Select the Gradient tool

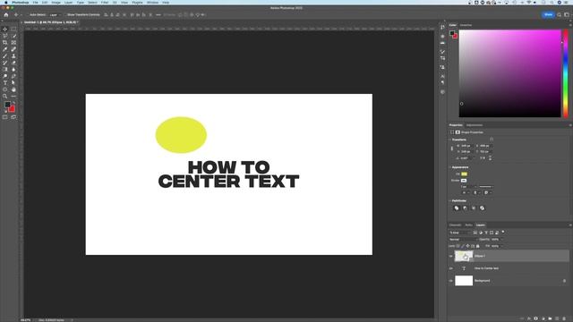4,70
